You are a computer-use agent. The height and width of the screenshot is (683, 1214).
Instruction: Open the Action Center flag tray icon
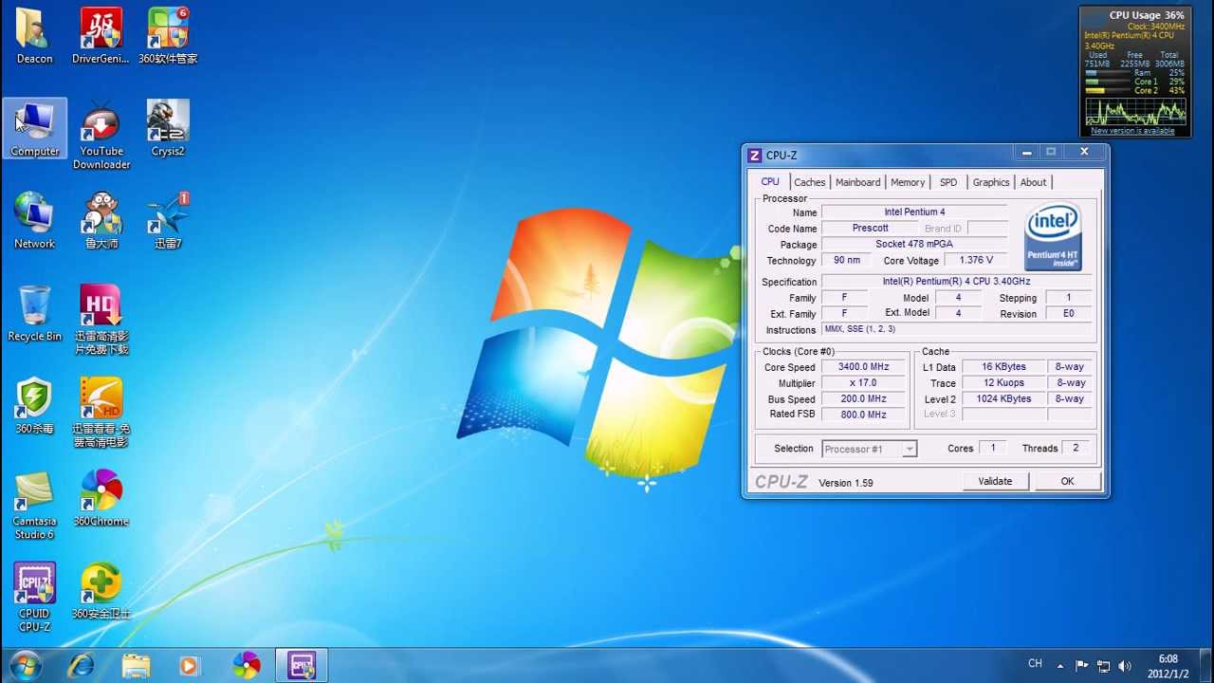[1081, 665]
